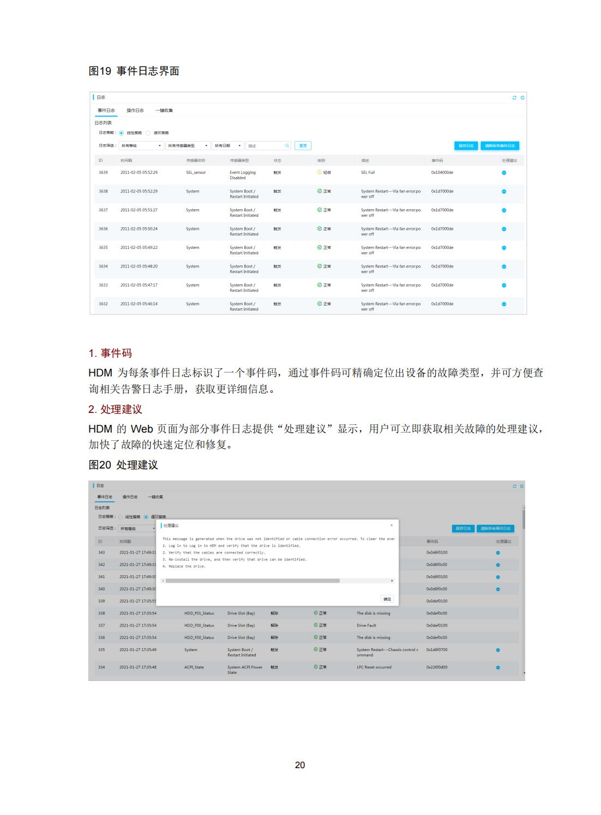601x815 pixels.
Task: Click the refresh icon in Figure 19 log panel
Action: pos(514,98)
